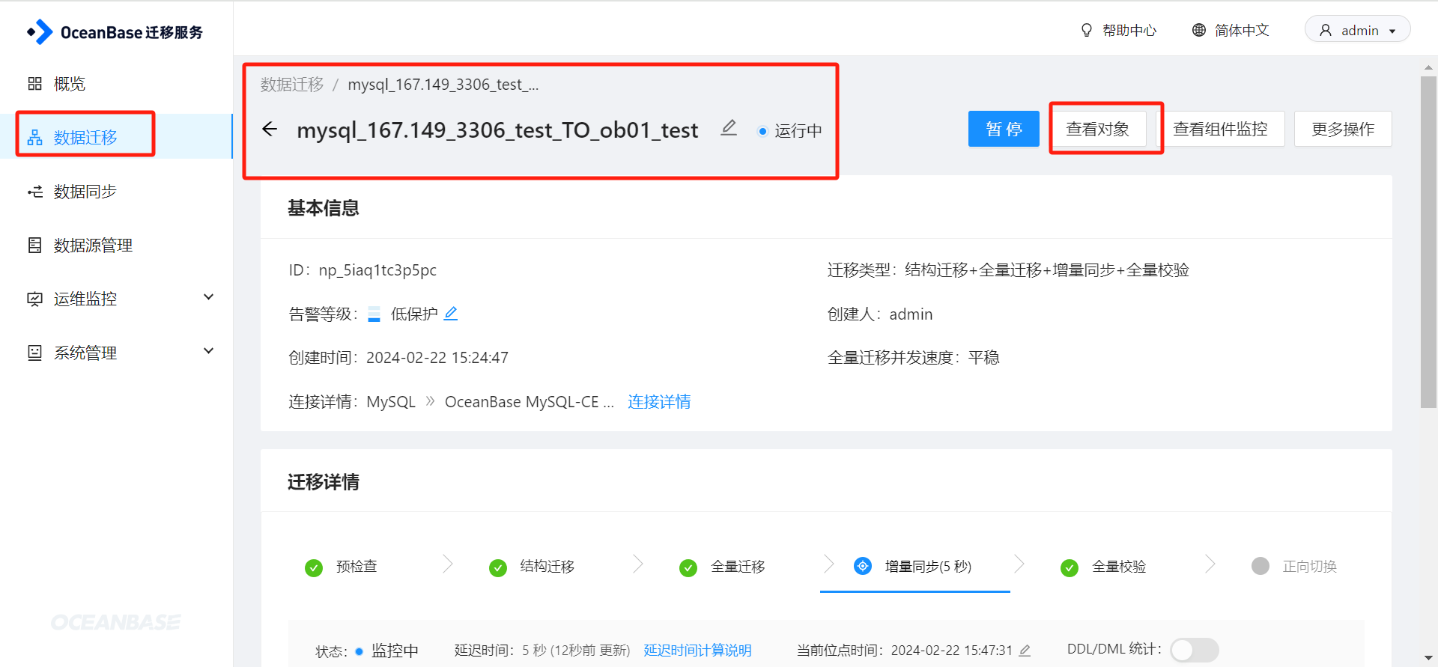Click the 运维监控 monitor icon
Viewport: 1438px width, 667px height.
34,299
